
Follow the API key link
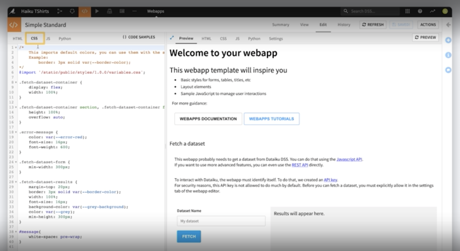(x=330, y=180)
